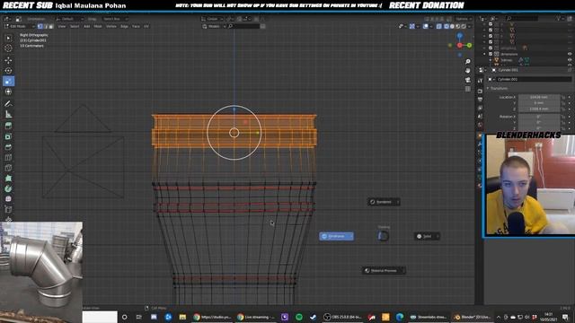Open the Global transform orientation dropdown
This screenshot has width=575, height=323.
point(212,19)
